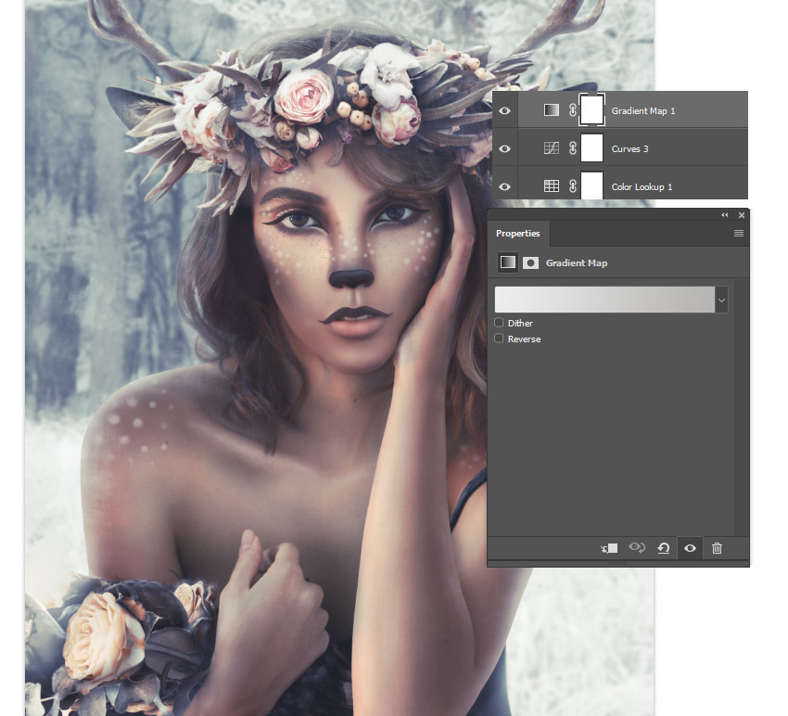
Task: Click the Gradient Map adjustment icon in Properties
Action: pos(508,262)
